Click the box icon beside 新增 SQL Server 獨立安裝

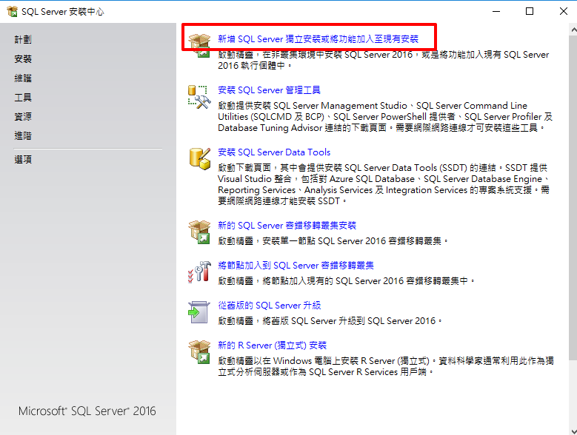pos(199,46)
